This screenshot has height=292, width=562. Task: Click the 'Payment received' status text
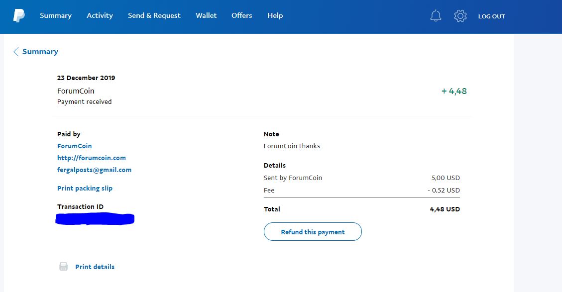[x=84, y=102]
